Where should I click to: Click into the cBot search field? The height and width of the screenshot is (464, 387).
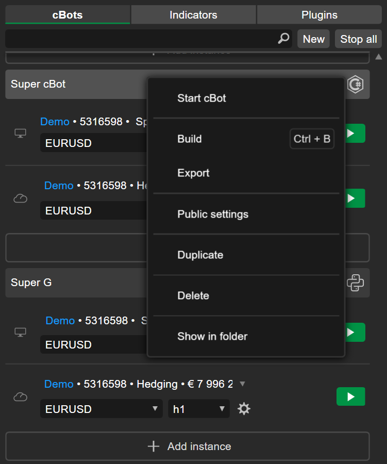(139, 39)
